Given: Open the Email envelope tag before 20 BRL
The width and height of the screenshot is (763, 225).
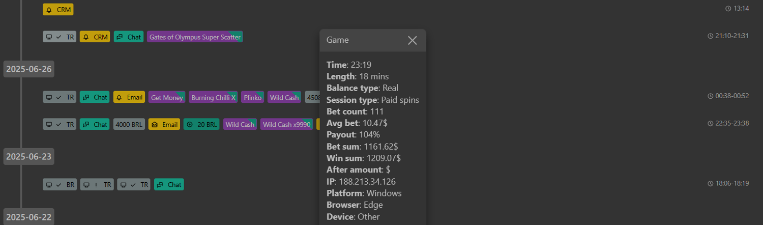Looking at the screenshot, I should (x=164, y=125).
